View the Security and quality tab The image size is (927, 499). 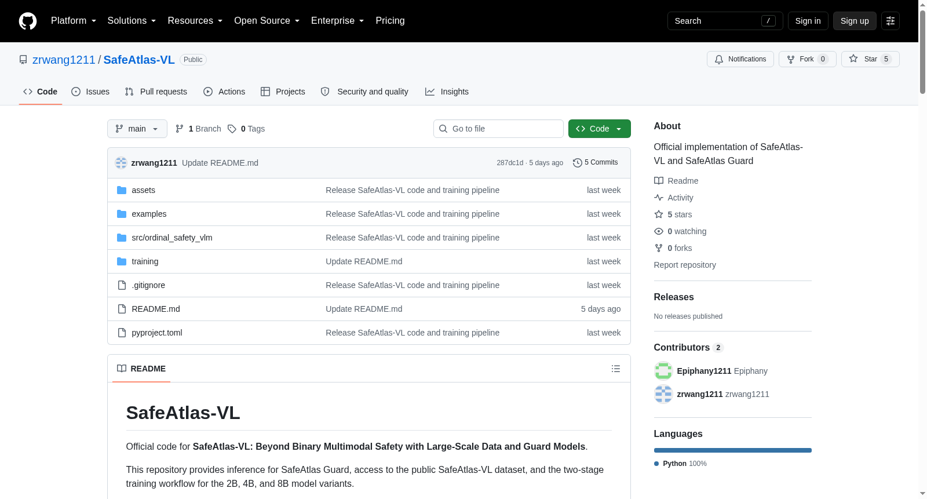click(364, 92)
